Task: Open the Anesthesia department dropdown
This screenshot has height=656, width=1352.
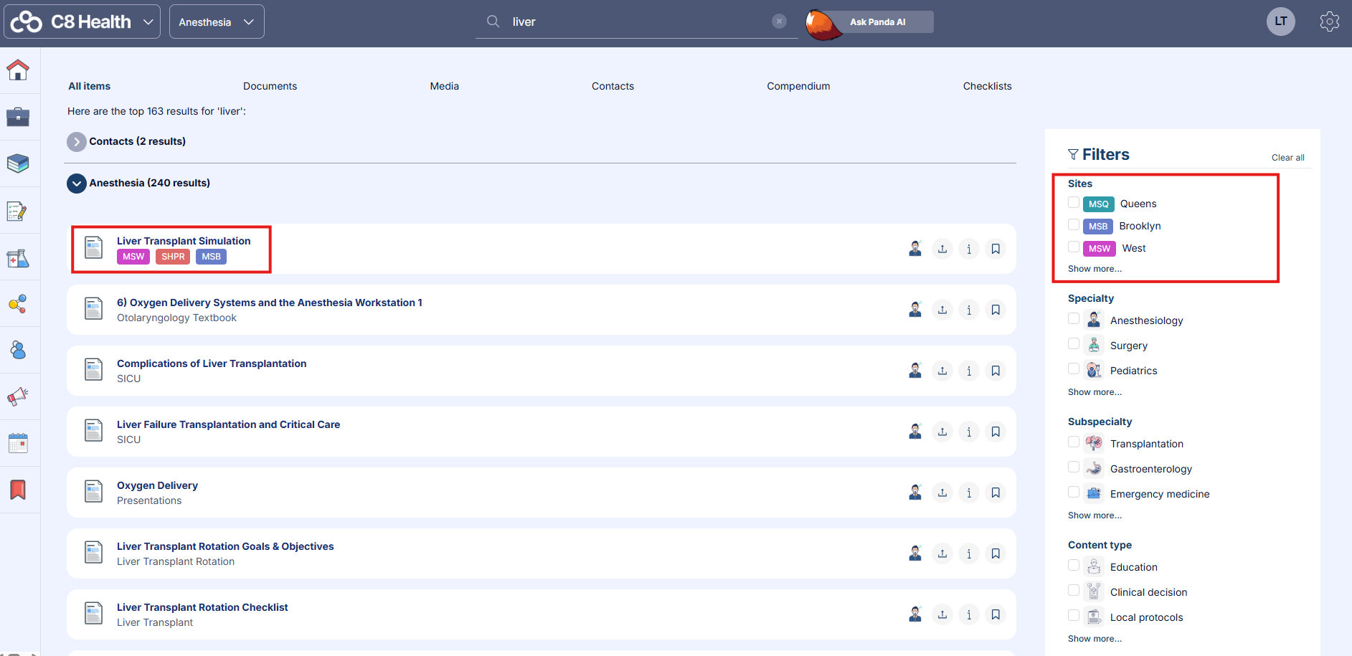Action: click(217, 22)
